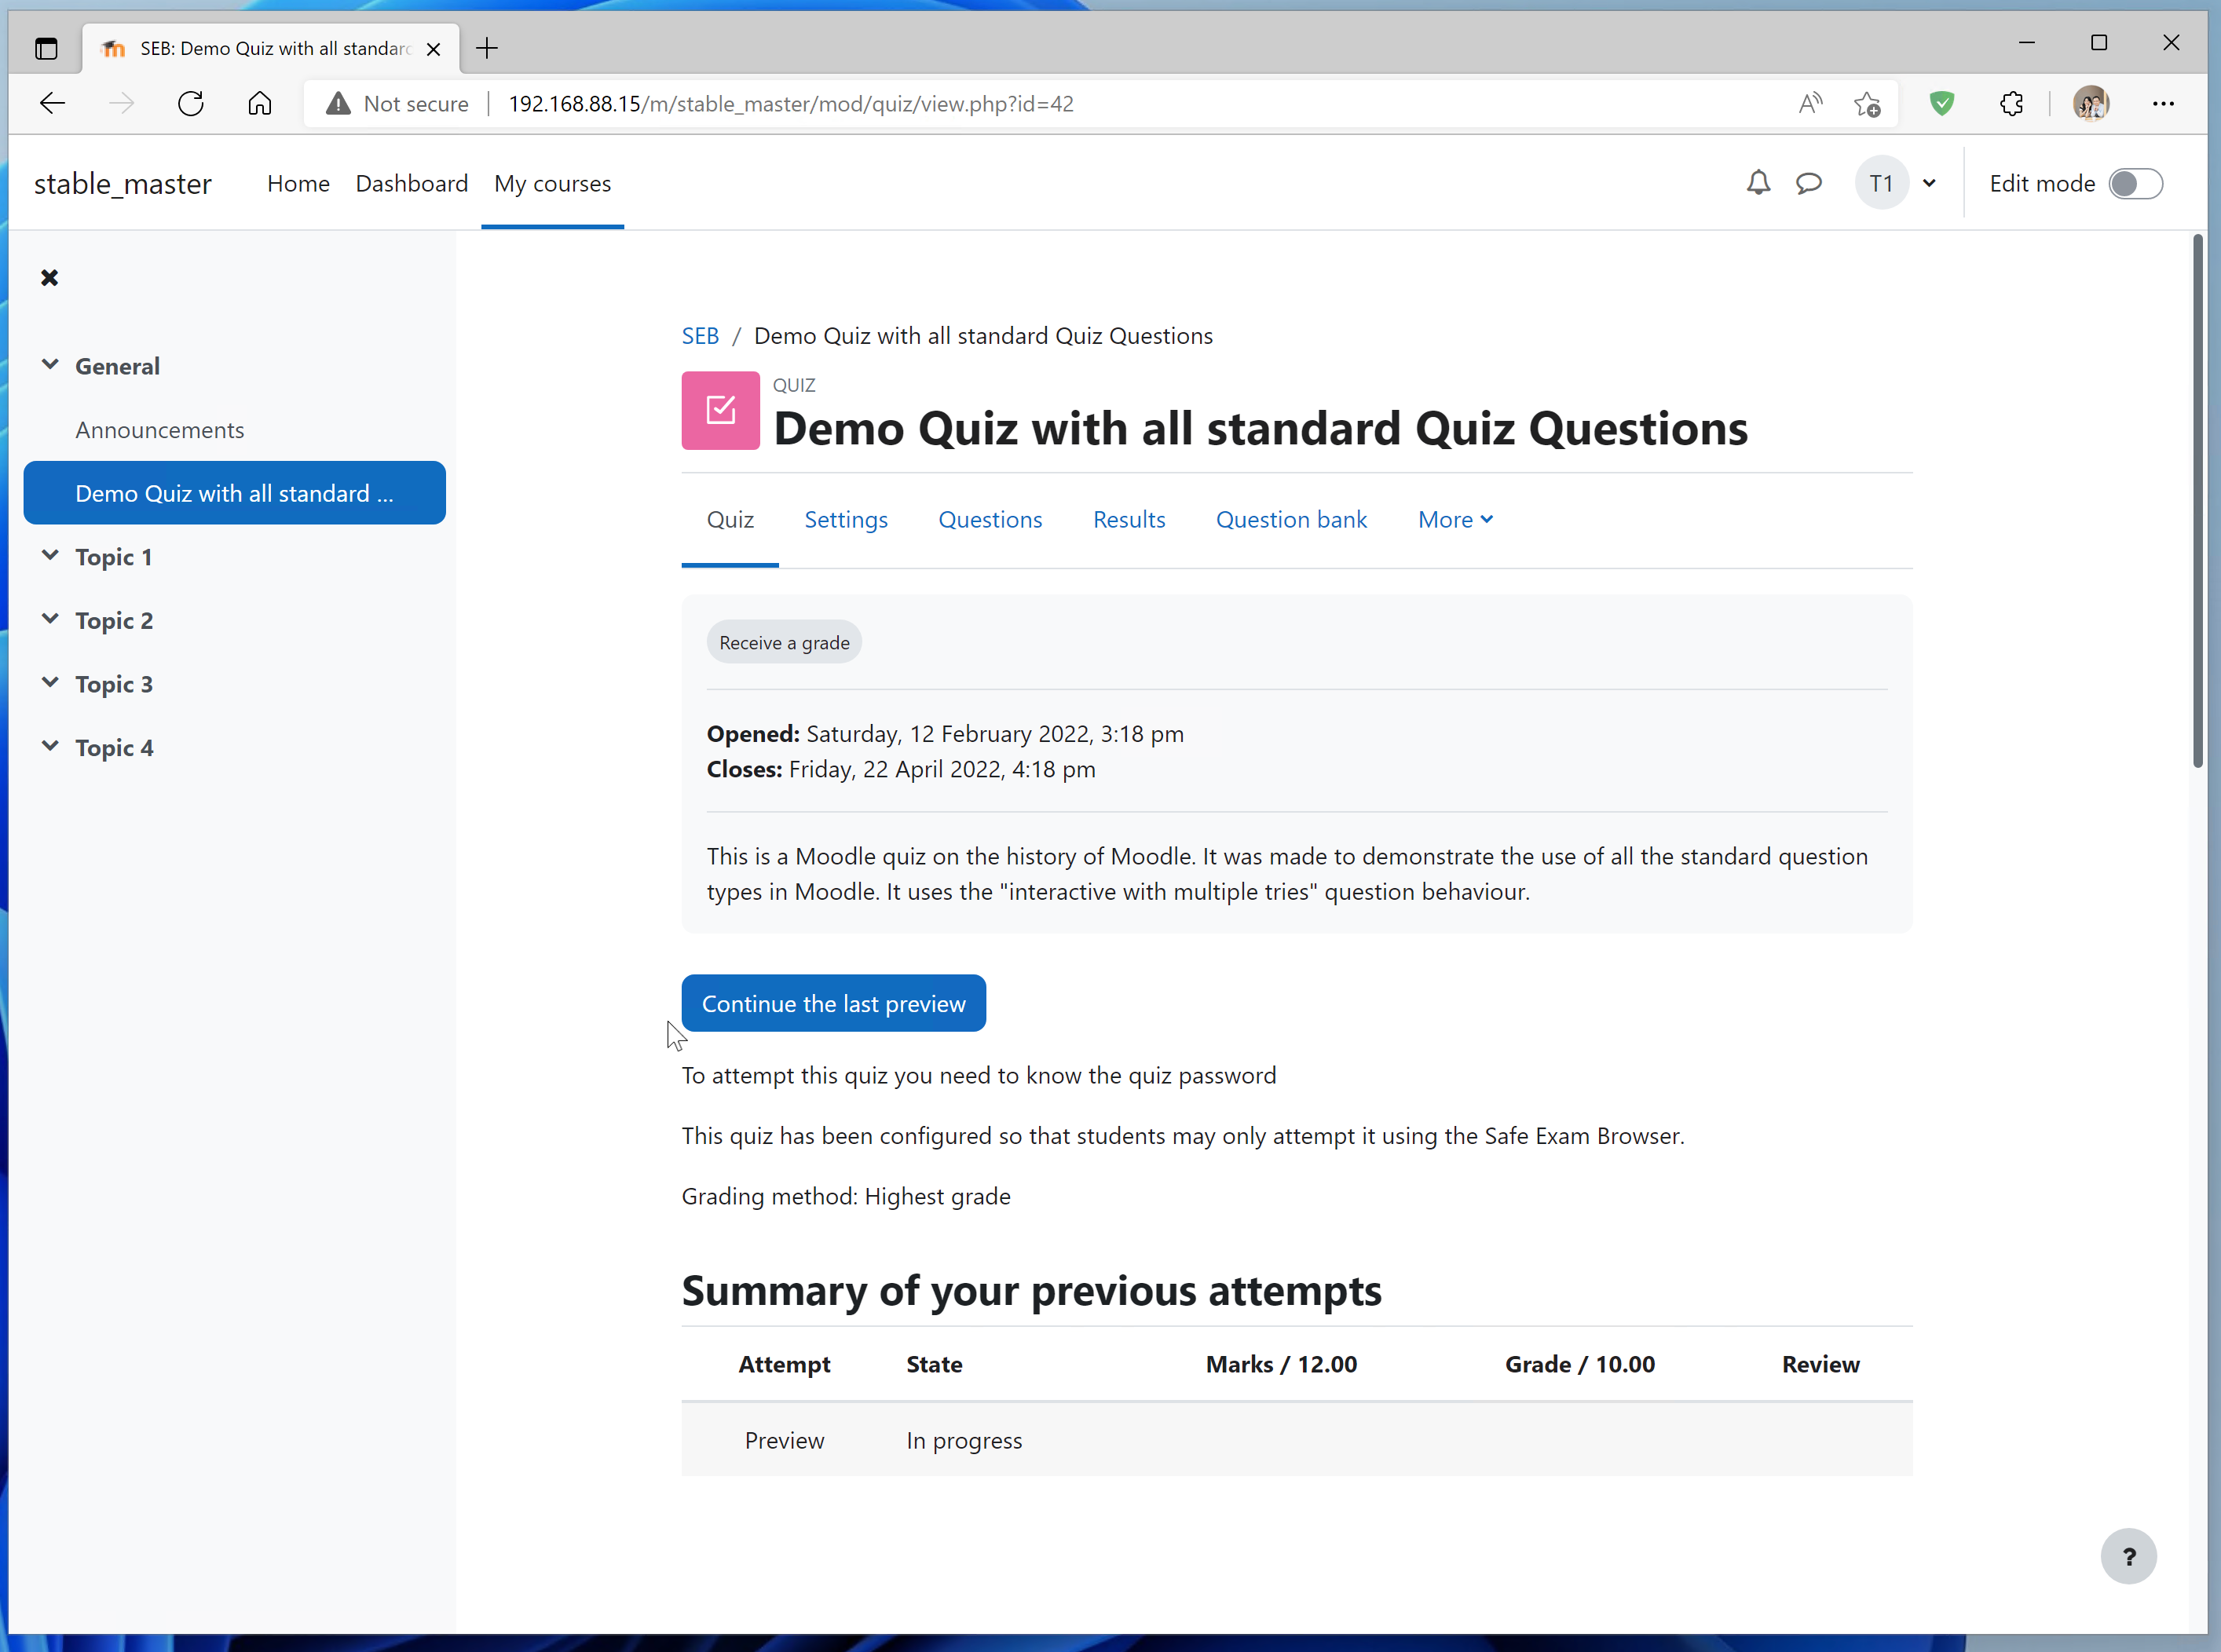The image size is (2221, 1652).
Task: Open the browser profile avatar
Action: click(2091, 103)
